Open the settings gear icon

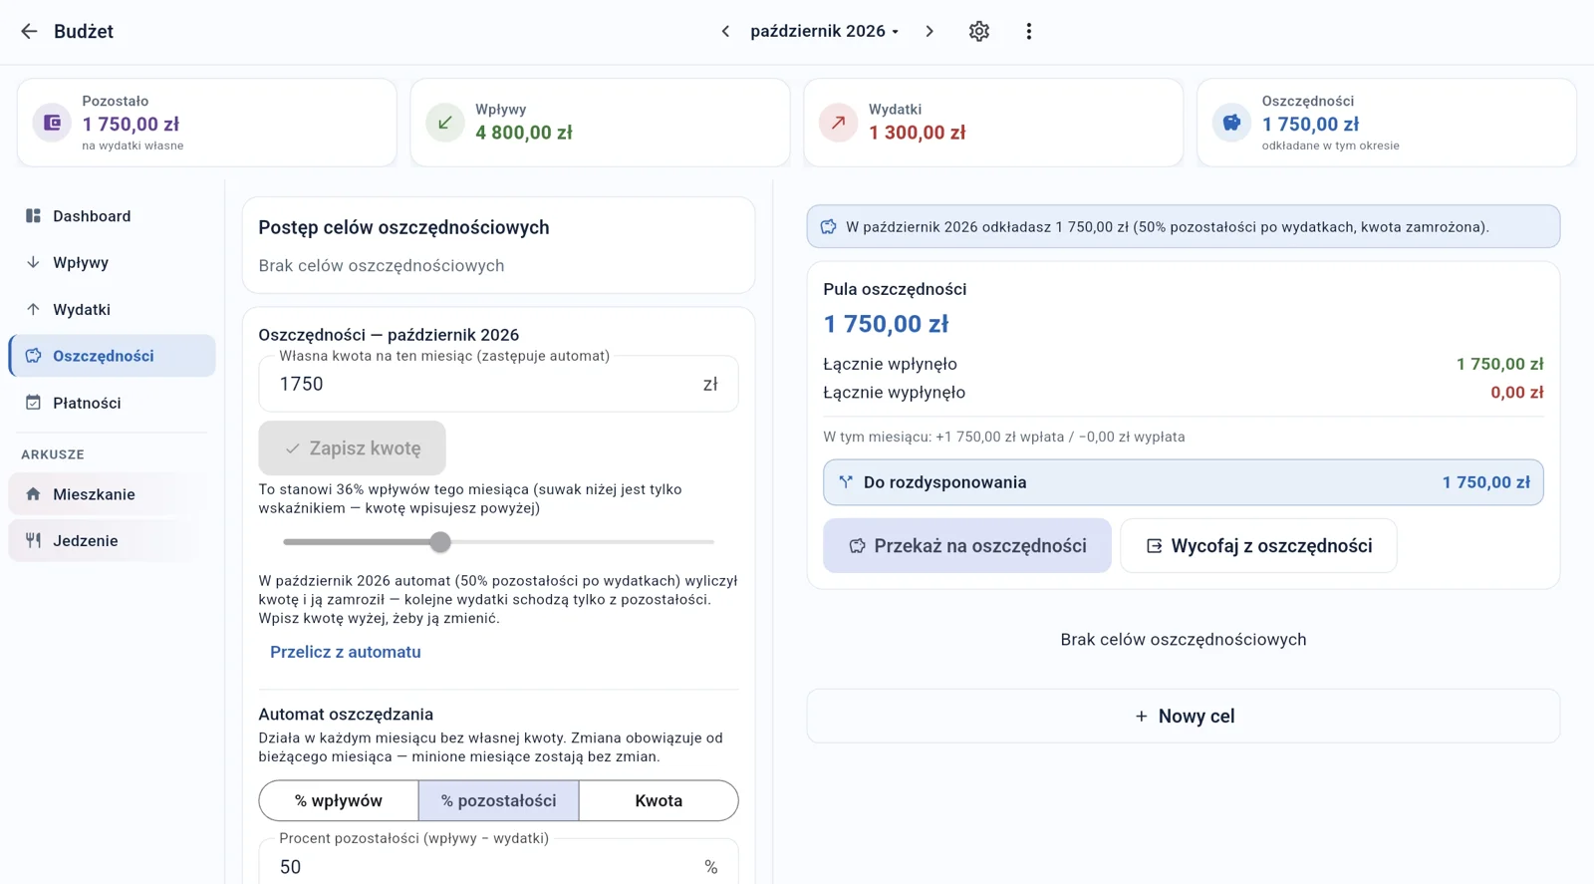pos(979,31)
